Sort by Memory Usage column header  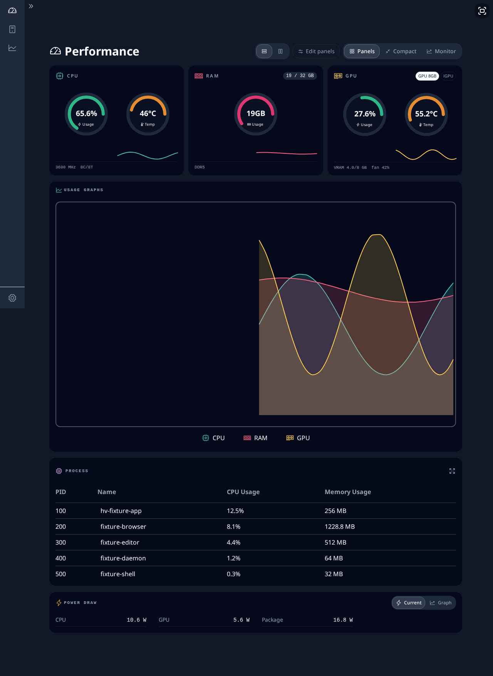click(348, 492)
